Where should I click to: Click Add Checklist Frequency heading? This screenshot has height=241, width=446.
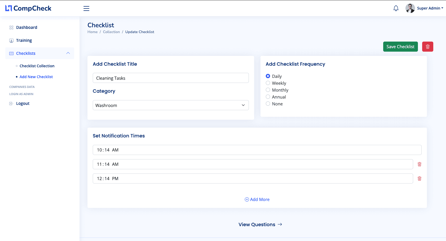[295, 64]
